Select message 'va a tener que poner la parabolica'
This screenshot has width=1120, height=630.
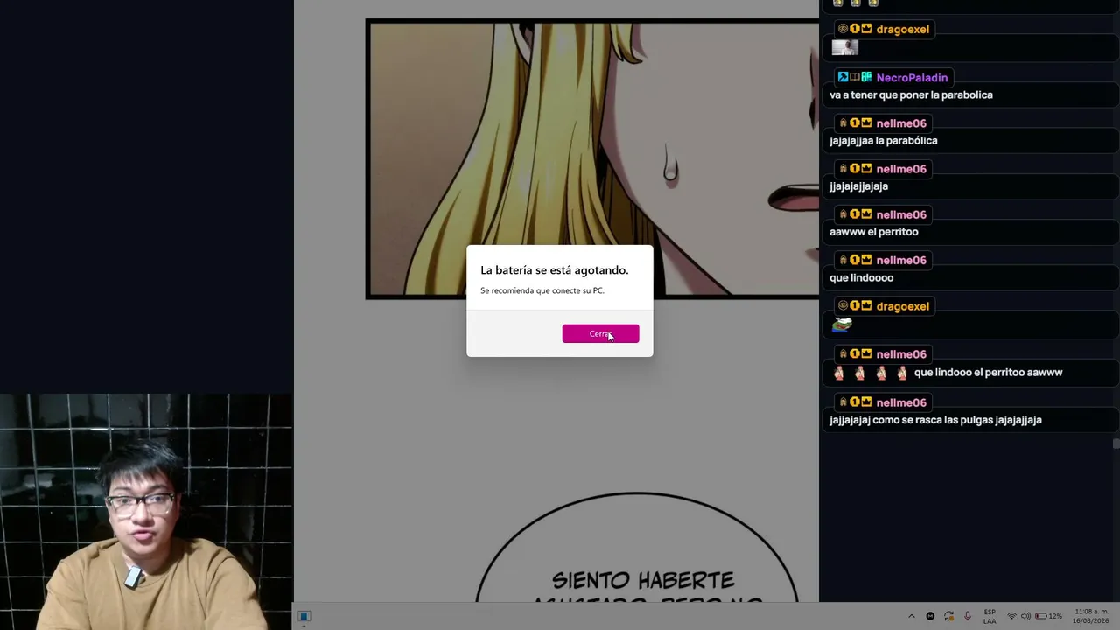click(x=911, y=95)
